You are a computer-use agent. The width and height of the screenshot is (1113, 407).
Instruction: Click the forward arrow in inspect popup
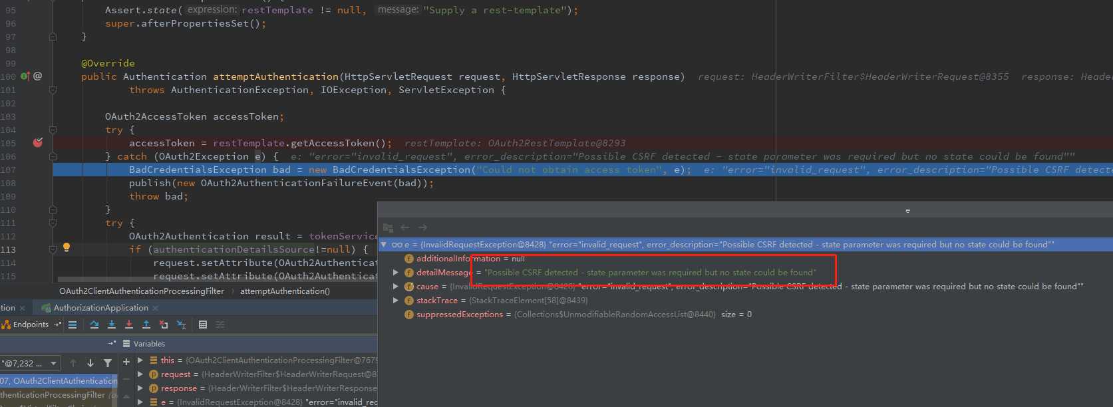pos(422,227)
